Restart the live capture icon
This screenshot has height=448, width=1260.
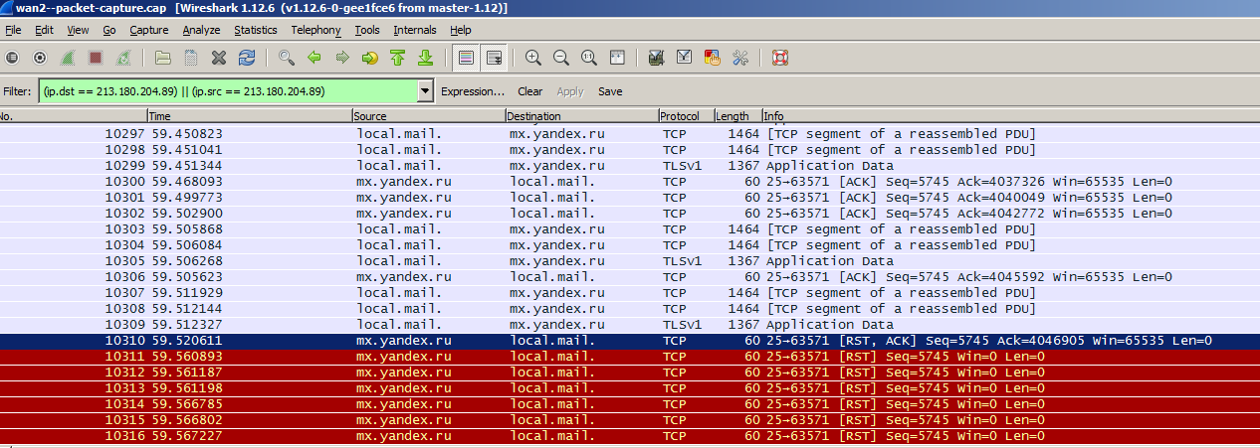[x=123, y=58]
